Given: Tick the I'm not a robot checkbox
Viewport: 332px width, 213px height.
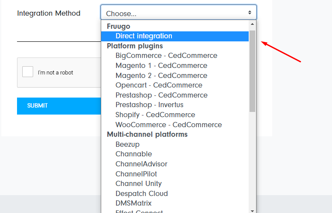Looking at the screenshot, I should click(28, 71).
